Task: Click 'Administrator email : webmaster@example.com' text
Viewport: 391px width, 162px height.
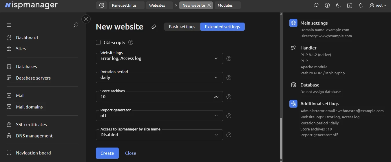Action: (x=342, y=111)
